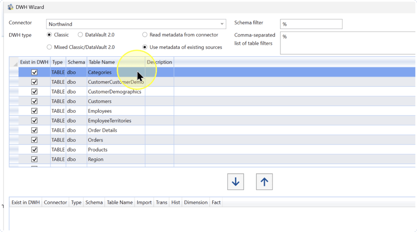Sort by the upper Exist in DWH column
The height and width of the screenshot is (232, 417).
[34, 62]
